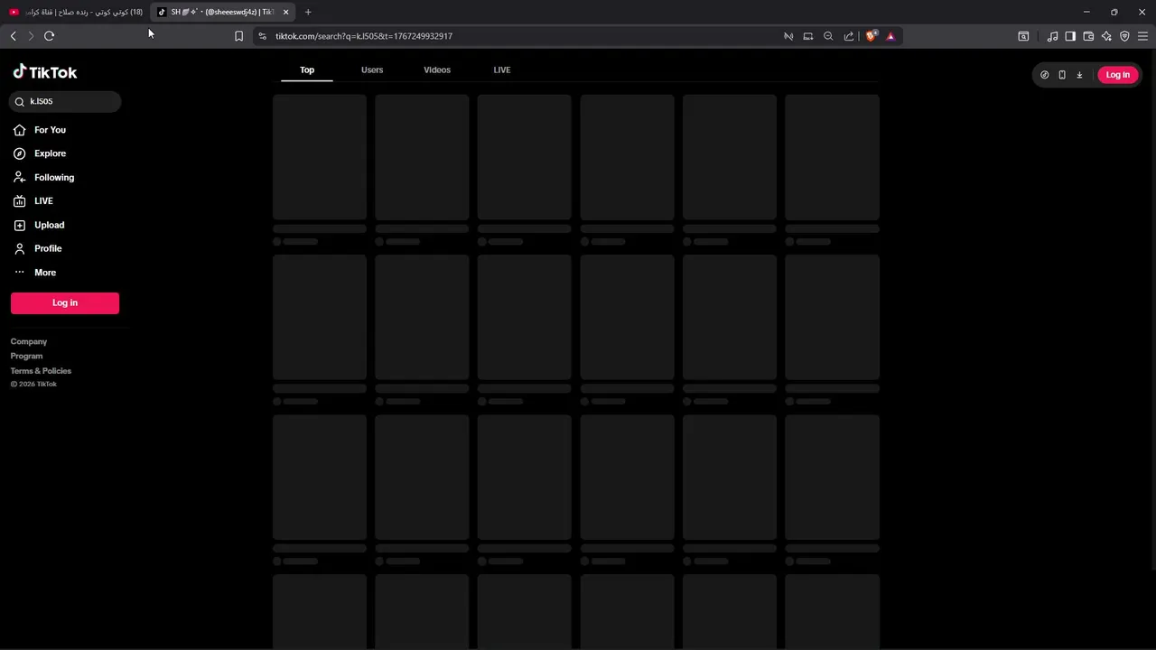Screen dimensions: 1156x650
Task: Click the coin icon in the TikTok header
Action: [1045, 75]
